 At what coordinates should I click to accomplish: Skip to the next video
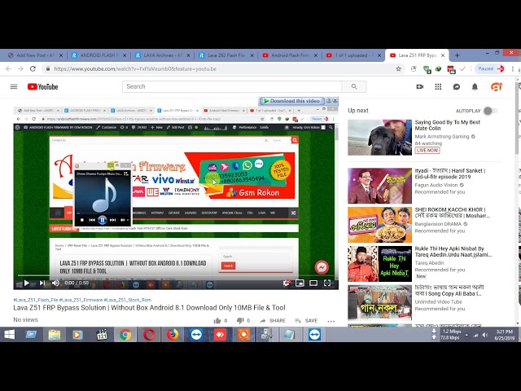point(42,283)
